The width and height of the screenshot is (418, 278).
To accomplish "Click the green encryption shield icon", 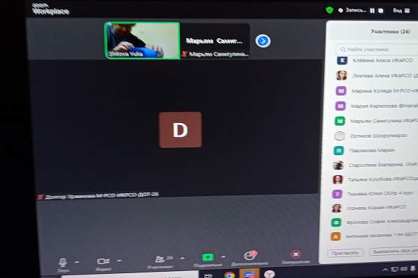I will 330,10.
